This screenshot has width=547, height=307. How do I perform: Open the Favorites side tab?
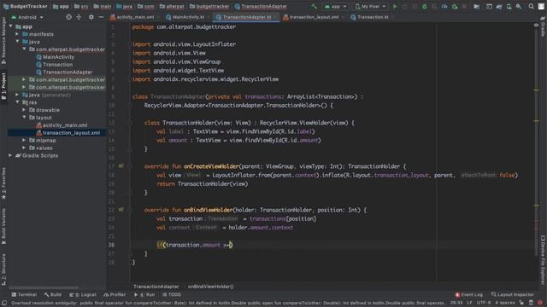point(3,183)
